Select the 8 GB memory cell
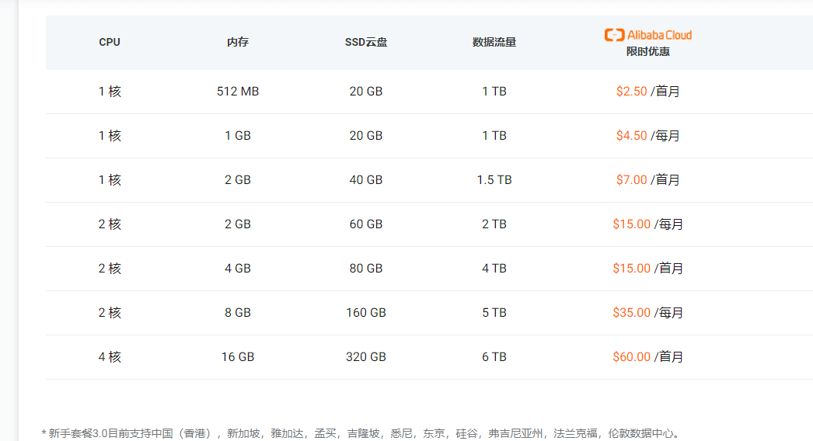 (x=238, y=313)
